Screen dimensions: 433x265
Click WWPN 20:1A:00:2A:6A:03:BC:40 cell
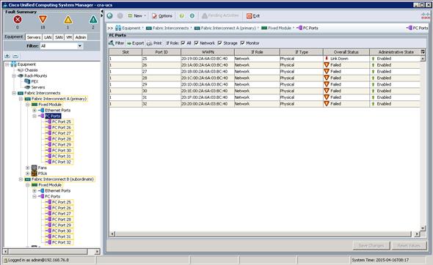(x=208, y=65)
